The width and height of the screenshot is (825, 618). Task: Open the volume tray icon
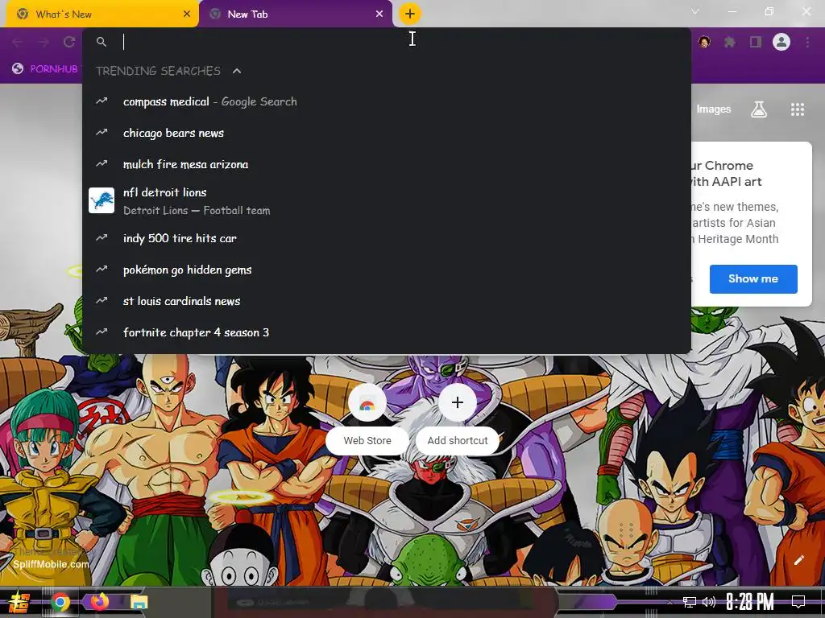709,602
